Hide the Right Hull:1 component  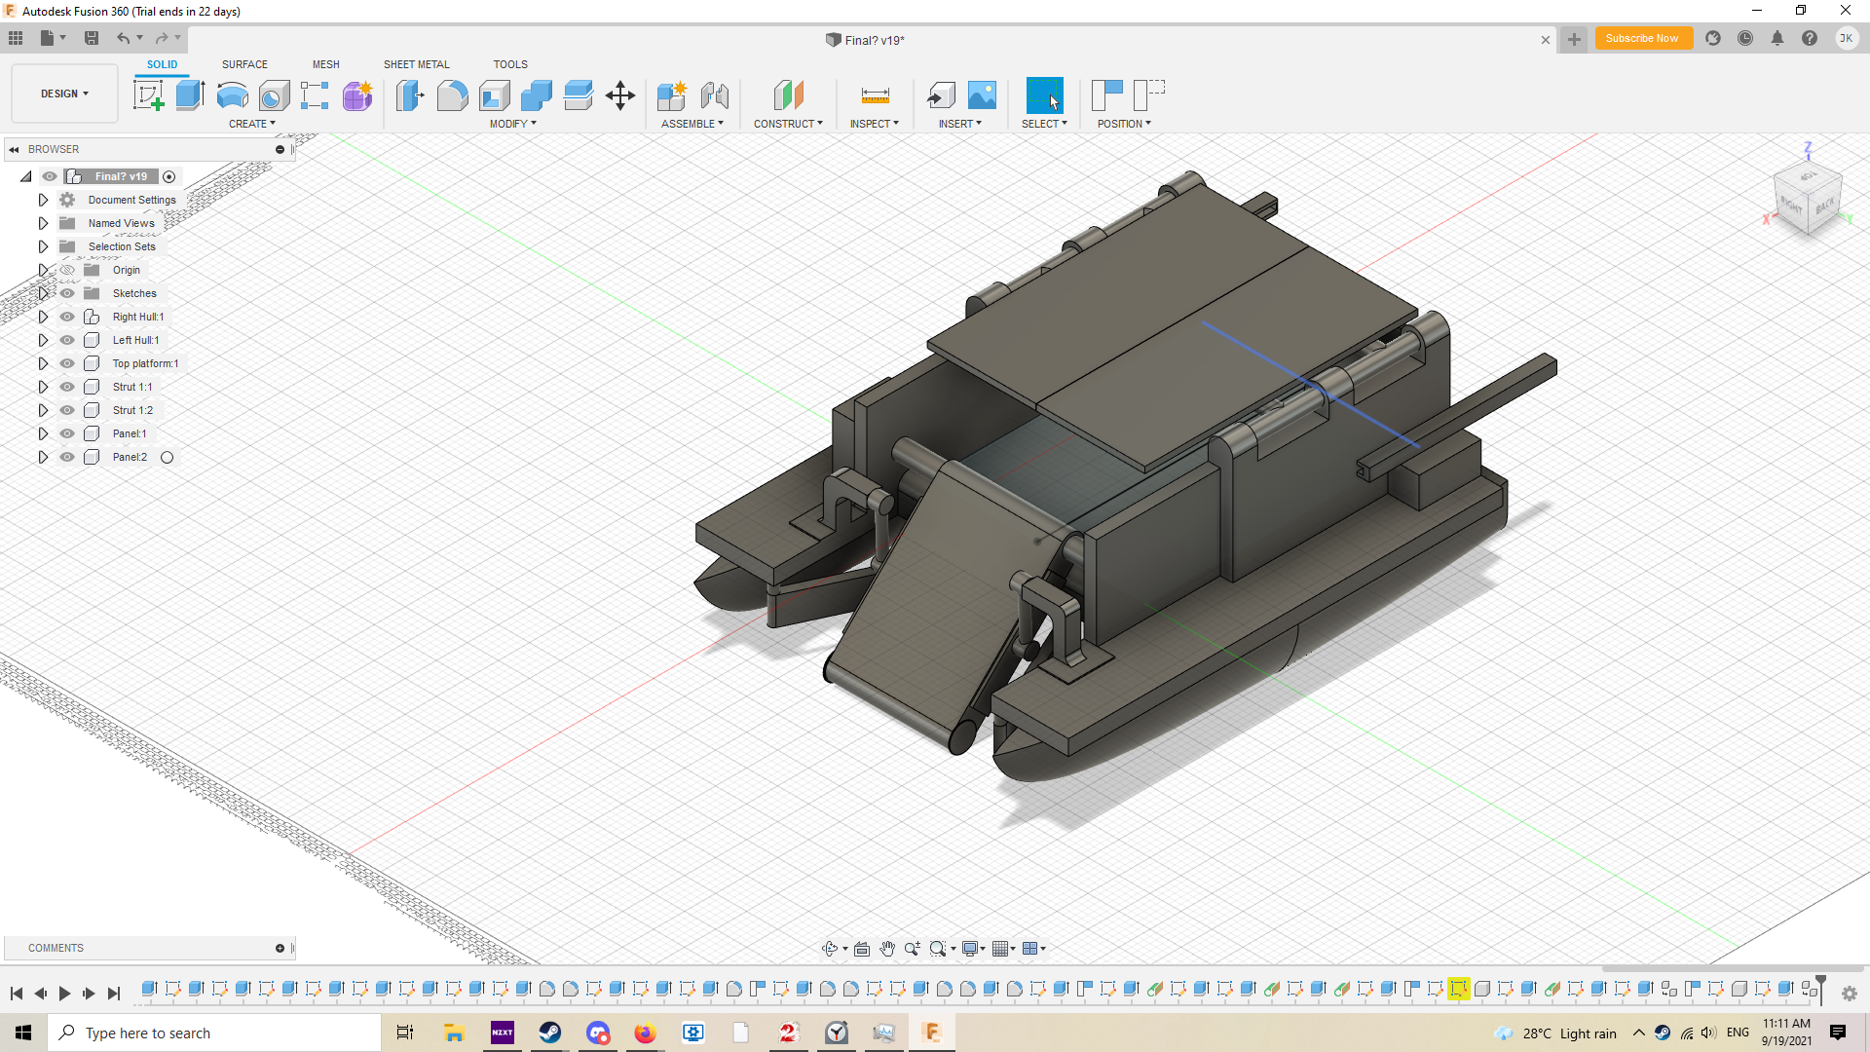click(67, 317)
